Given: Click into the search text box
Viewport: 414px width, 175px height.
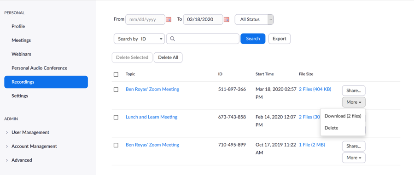Looking at the screenshot, I should (x=203, y=39).
